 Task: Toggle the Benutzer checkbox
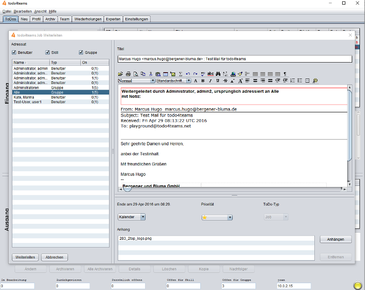tap(14, 53)
